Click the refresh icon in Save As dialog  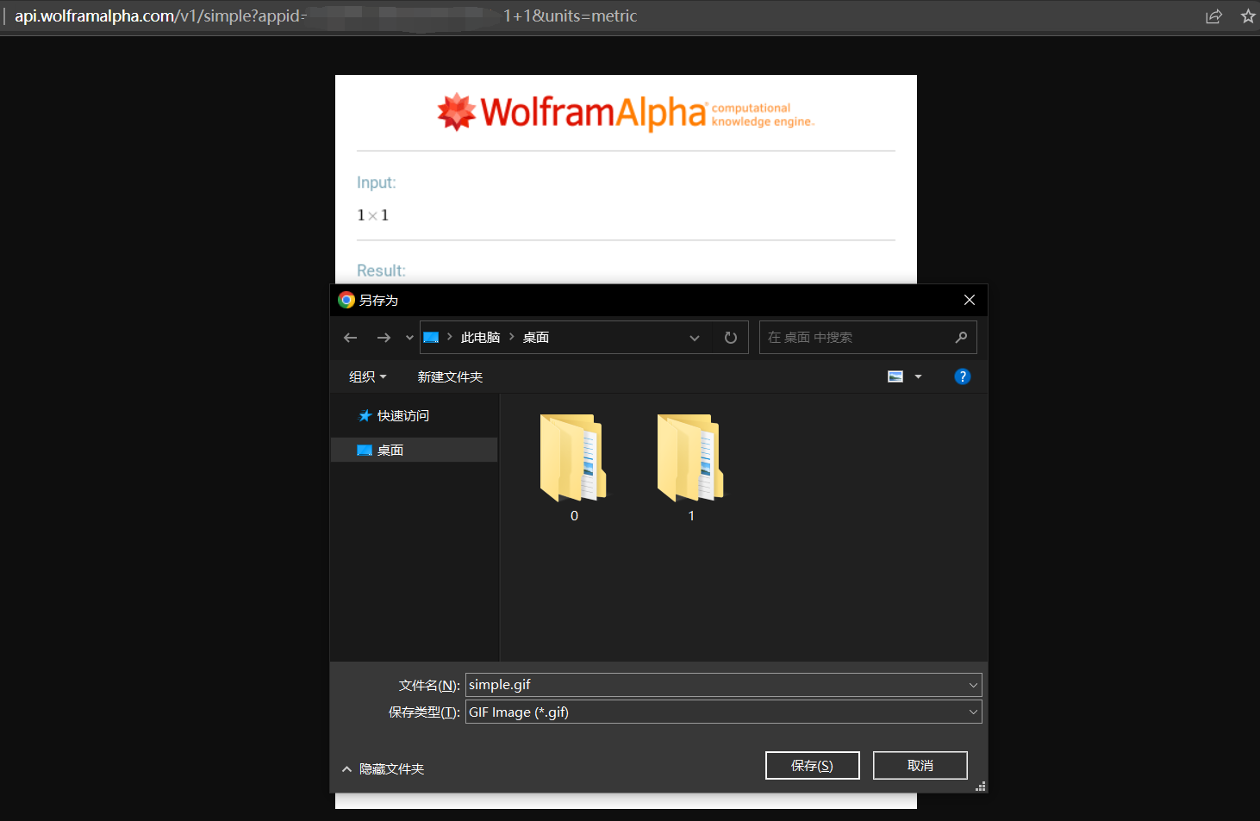(x=730, y=337)
